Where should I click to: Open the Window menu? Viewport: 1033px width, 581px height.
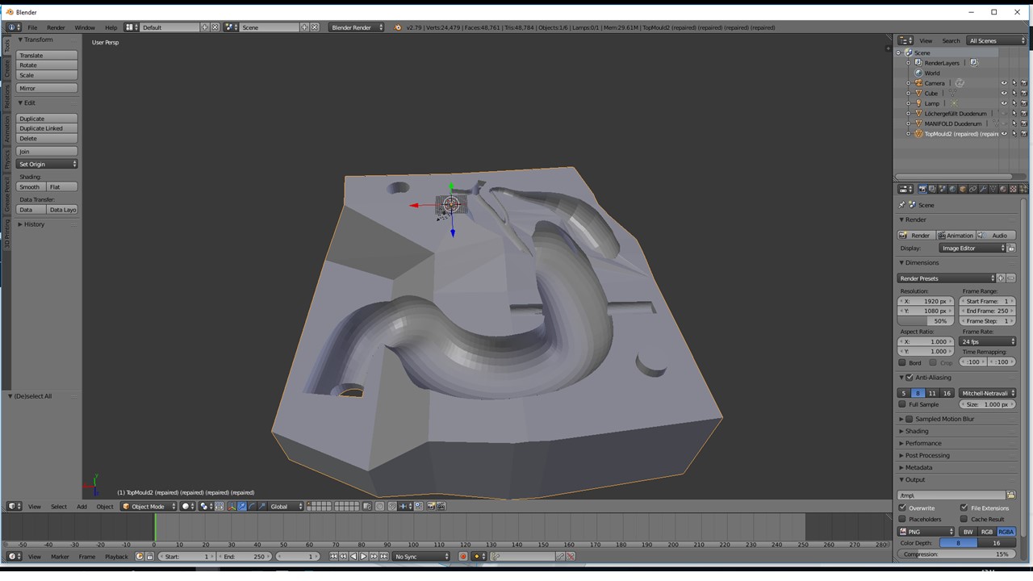[x=85, y=27]
